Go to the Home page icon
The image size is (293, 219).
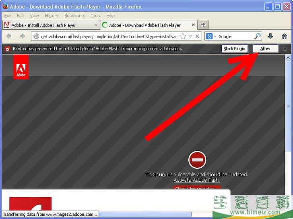click(284, 36)
